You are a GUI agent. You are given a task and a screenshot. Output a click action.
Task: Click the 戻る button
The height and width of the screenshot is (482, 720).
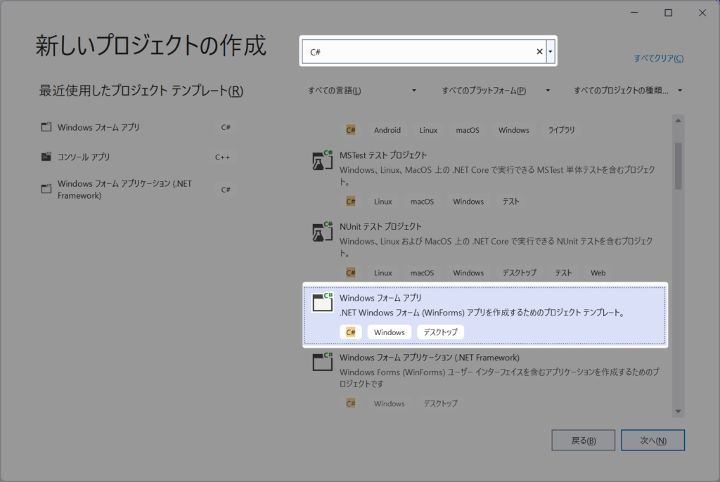pyautogui.click(x=583, y=441)
